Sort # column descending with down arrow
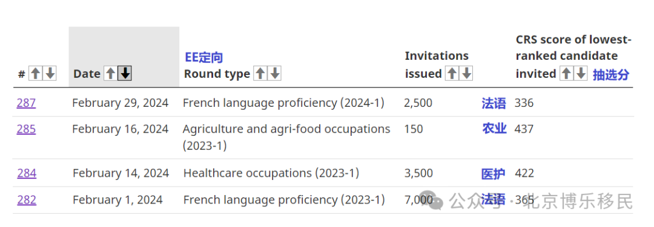The image size is (654, 227). click(x=50, y=74)
